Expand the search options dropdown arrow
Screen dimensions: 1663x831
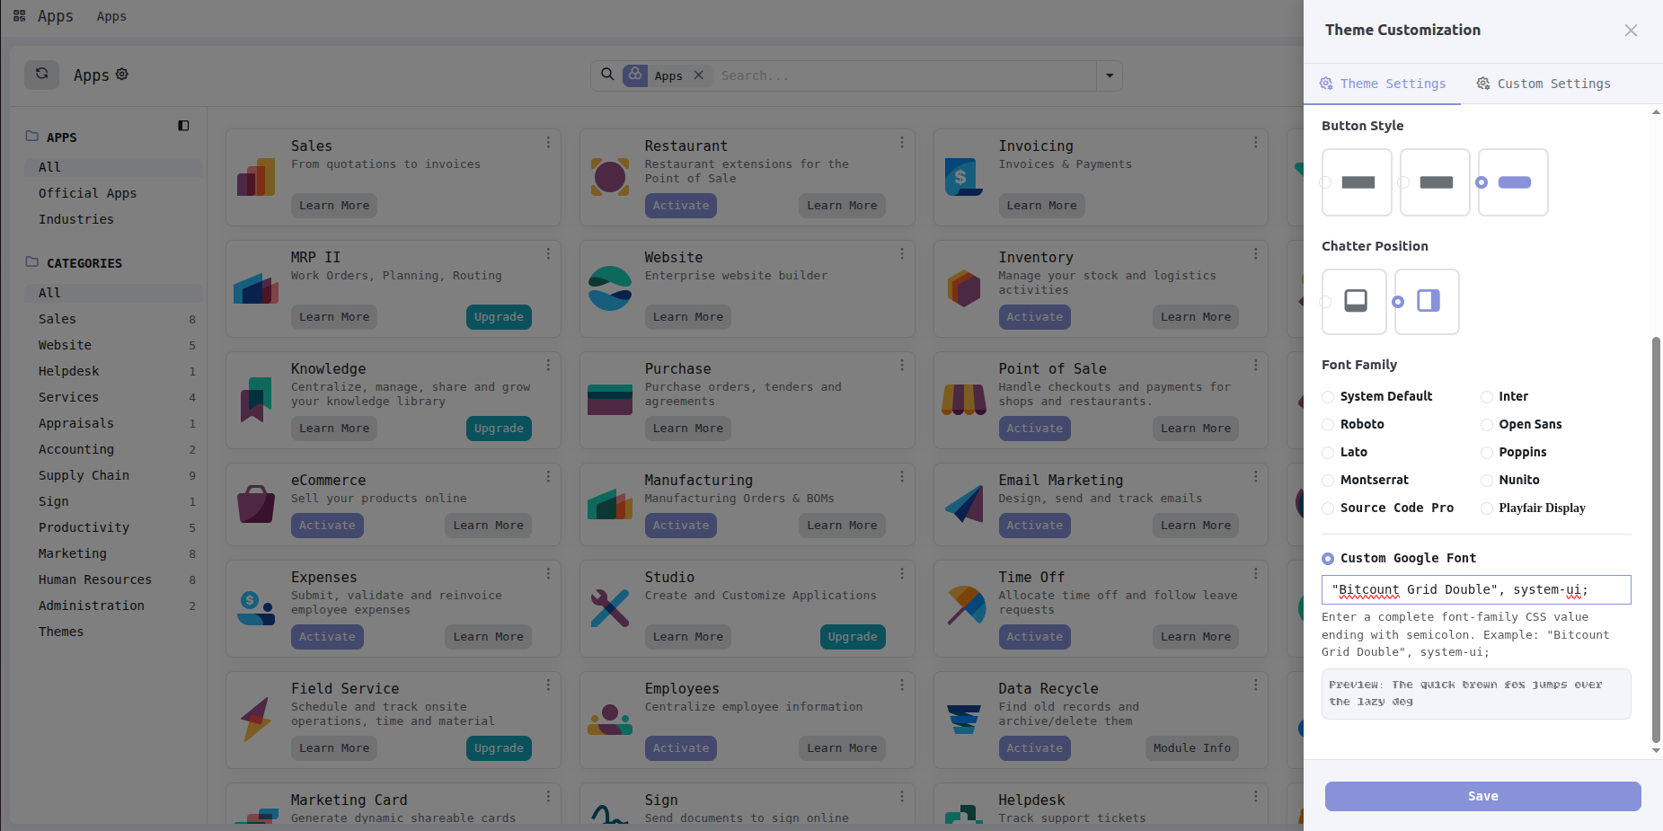[x=1110, y=75]
